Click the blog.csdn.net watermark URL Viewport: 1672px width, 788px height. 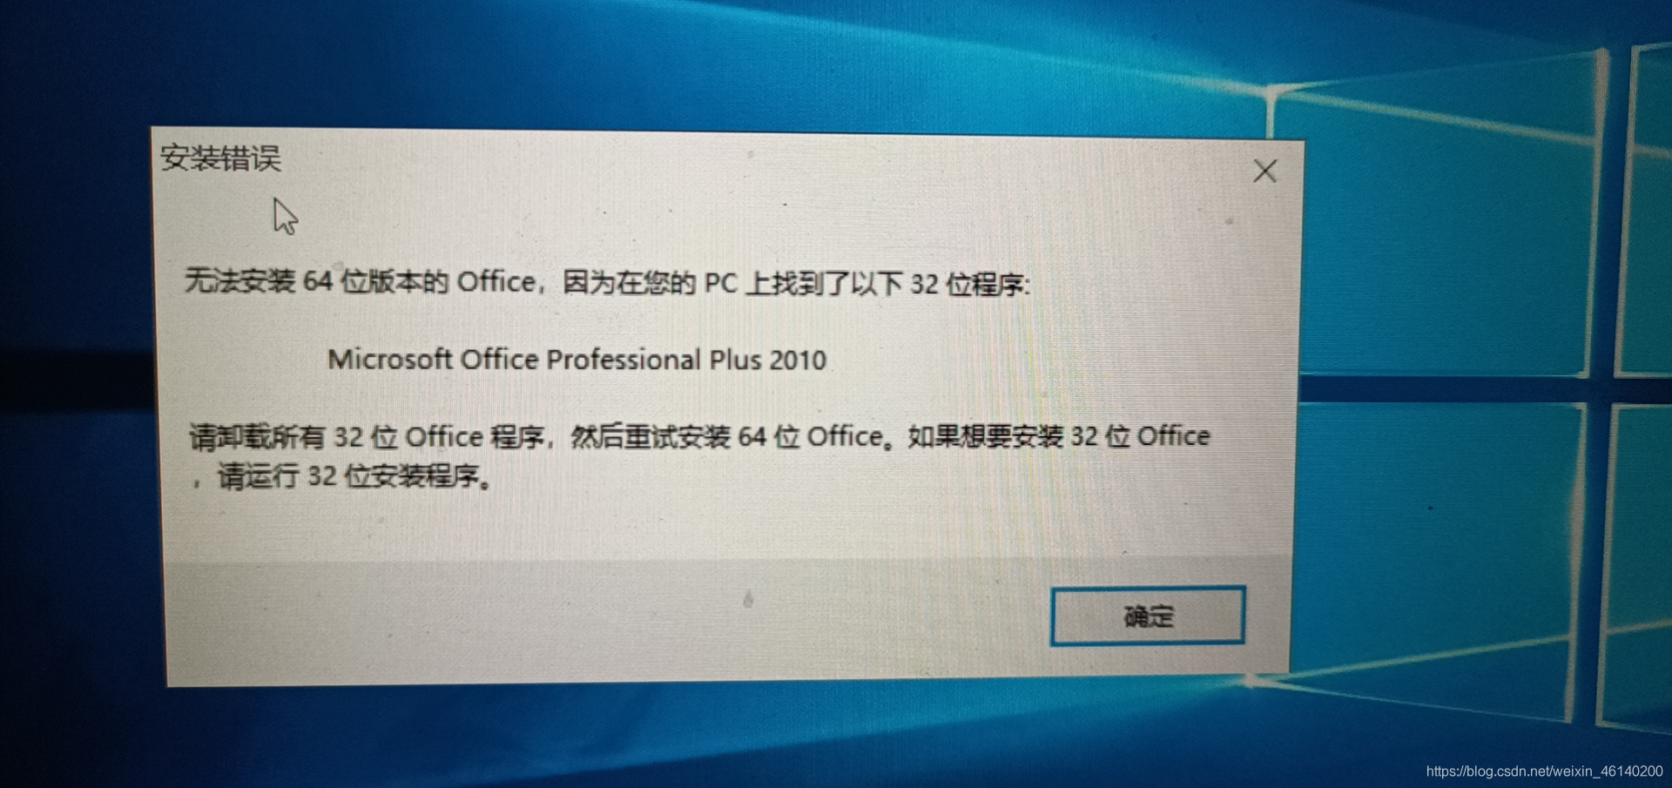(1544, 771)
